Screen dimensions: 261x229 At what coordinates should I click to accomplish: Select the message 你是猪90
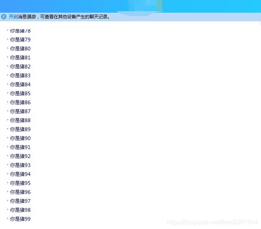(x=20, y=138)
